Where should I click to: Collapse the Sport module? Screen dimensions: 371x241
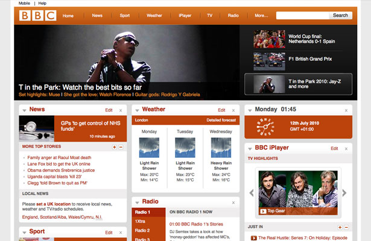(24, 233)
